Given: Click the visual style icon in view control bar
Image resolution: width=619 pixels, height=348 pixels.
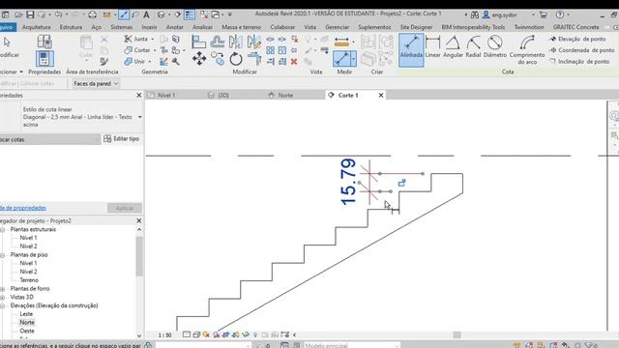Looking at the screenshot, I should click(x=196, y=334).
